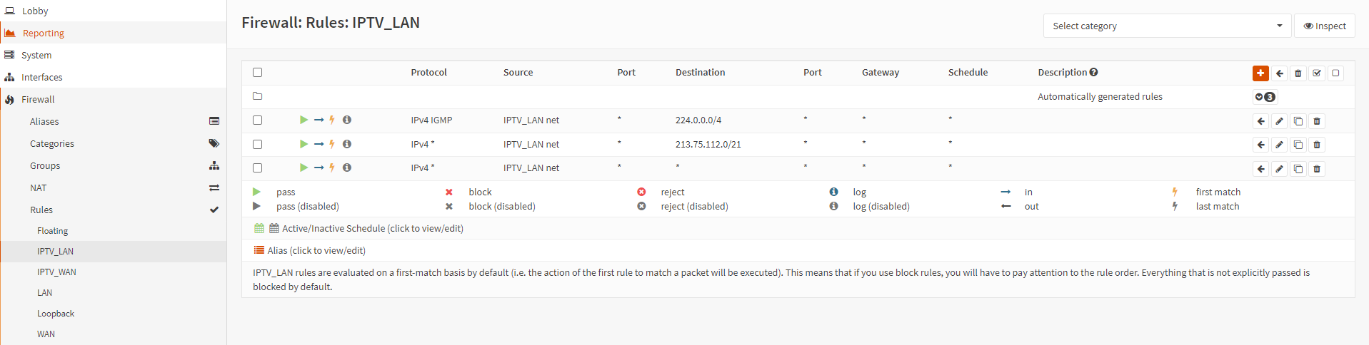This screenshot has width=1369, height=345.
Task: Show info for the IPv4 IGMP rule
Action: click(x=347, y=120)
